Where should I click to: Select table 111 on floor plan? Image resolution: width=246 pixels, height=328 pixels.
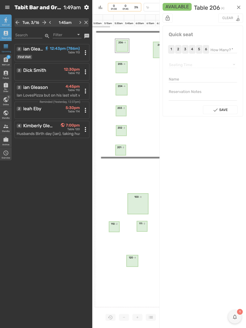coord(142,226)
